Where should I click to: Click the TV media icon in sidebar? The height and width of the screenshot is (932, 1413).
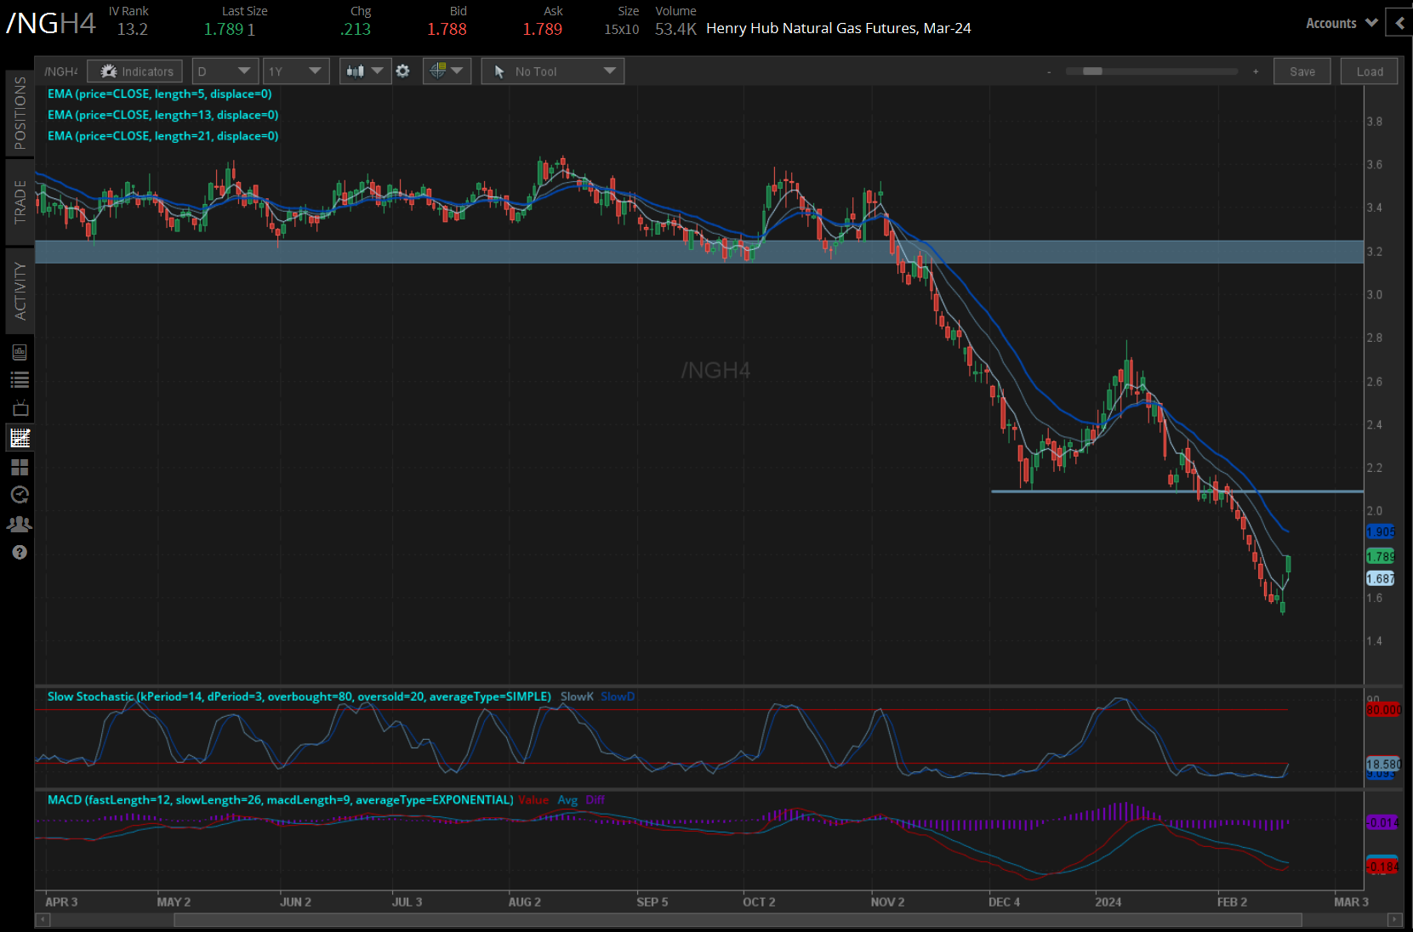point(20,409)
